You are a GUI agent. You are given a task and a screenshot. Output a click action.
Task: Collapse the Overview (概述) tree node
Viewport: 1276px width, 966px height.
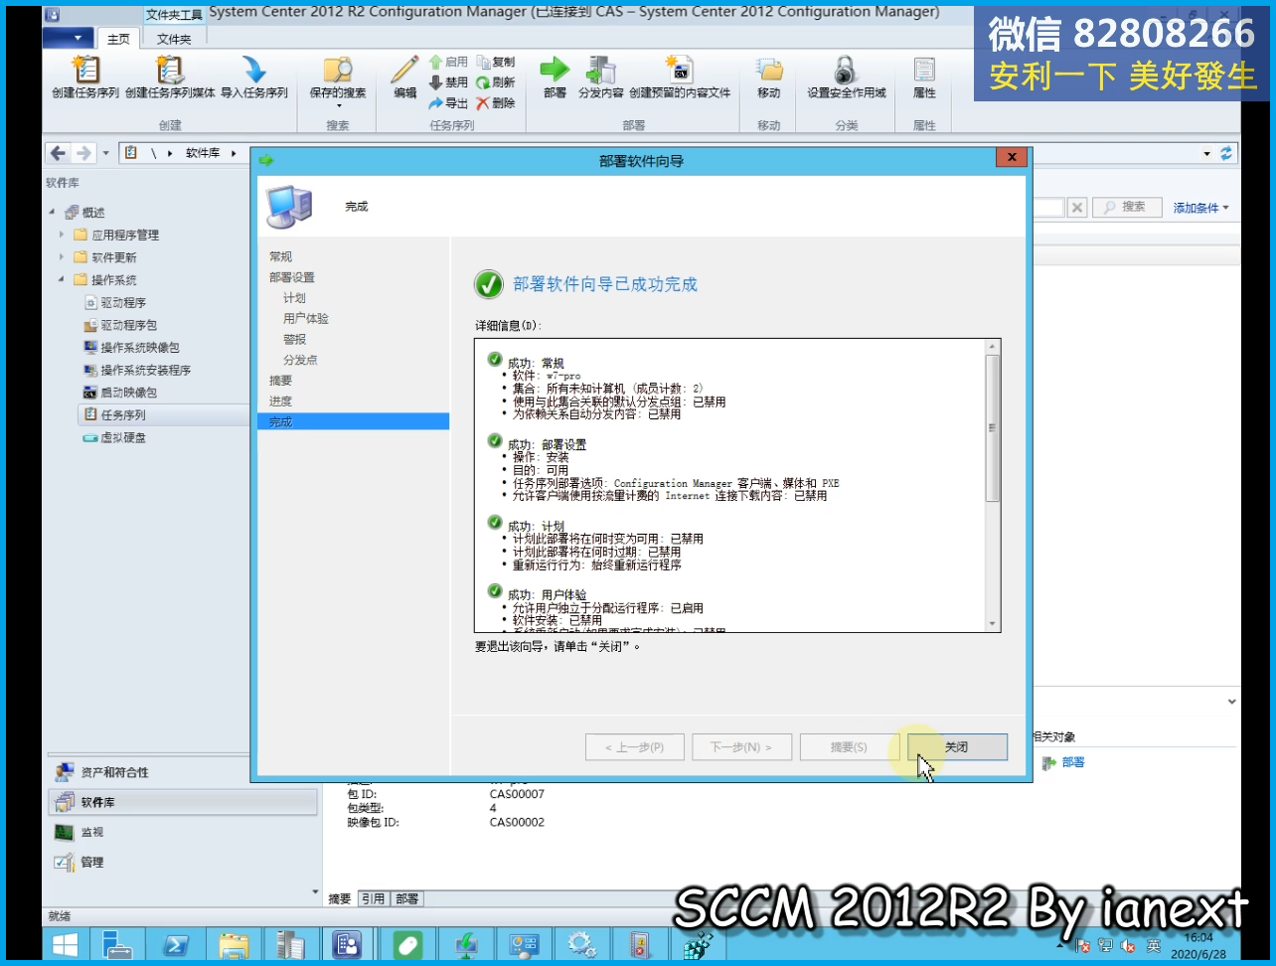click(52, 212)
